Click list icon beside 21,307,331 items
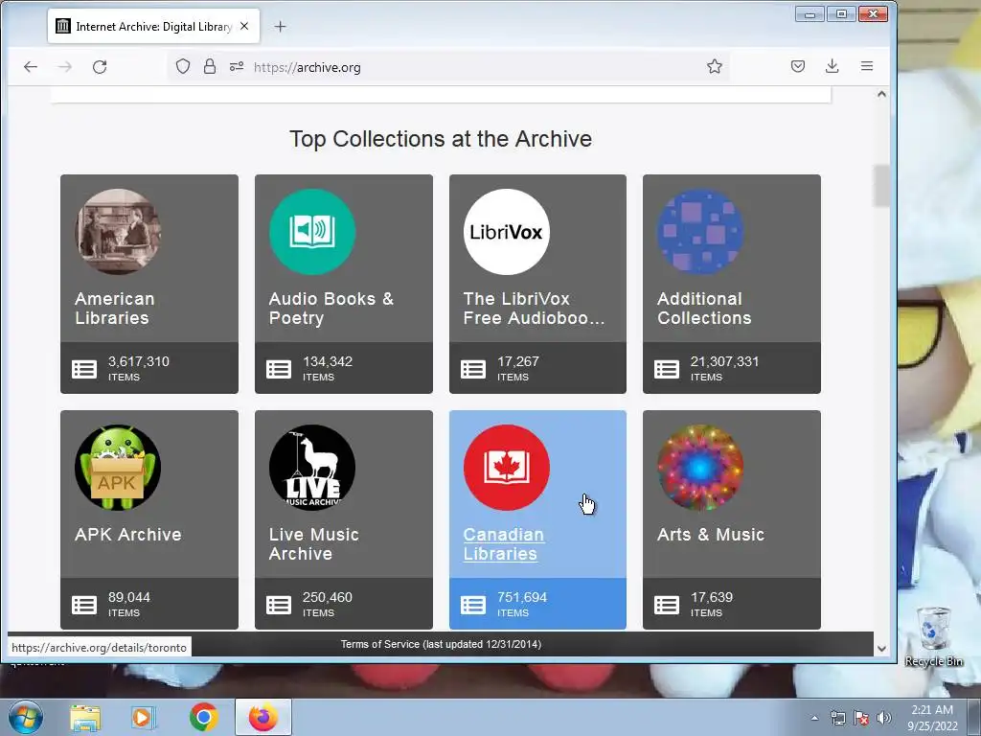 click(667, 369)
